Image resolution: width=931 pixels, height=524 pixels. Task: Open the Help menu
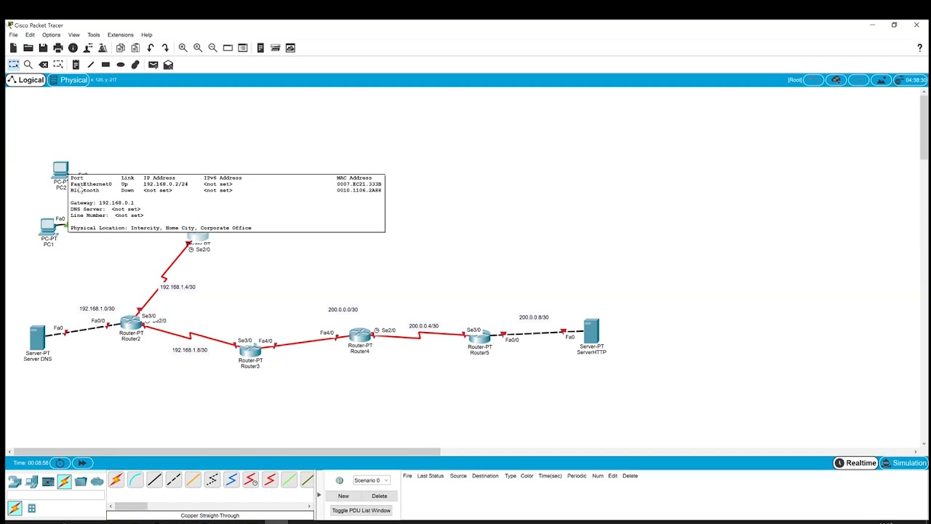(147, 35)
